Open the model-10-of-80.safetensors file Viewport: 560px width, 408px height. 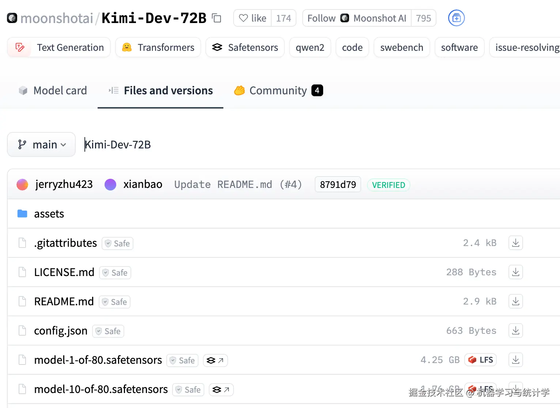101,389
